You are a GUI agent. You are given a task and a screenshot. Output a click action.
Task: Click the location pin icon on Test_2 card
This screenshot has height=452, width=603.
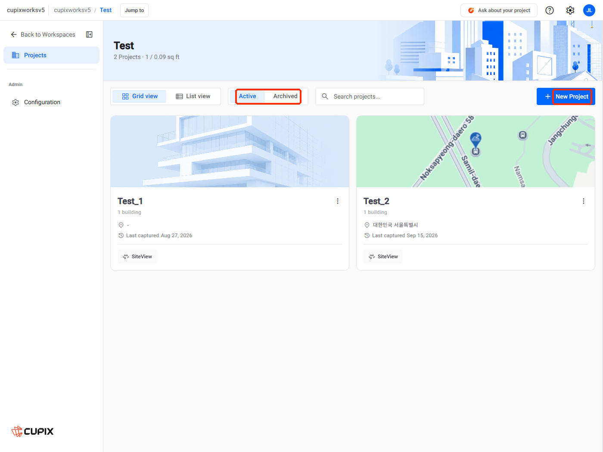[367, 225]
